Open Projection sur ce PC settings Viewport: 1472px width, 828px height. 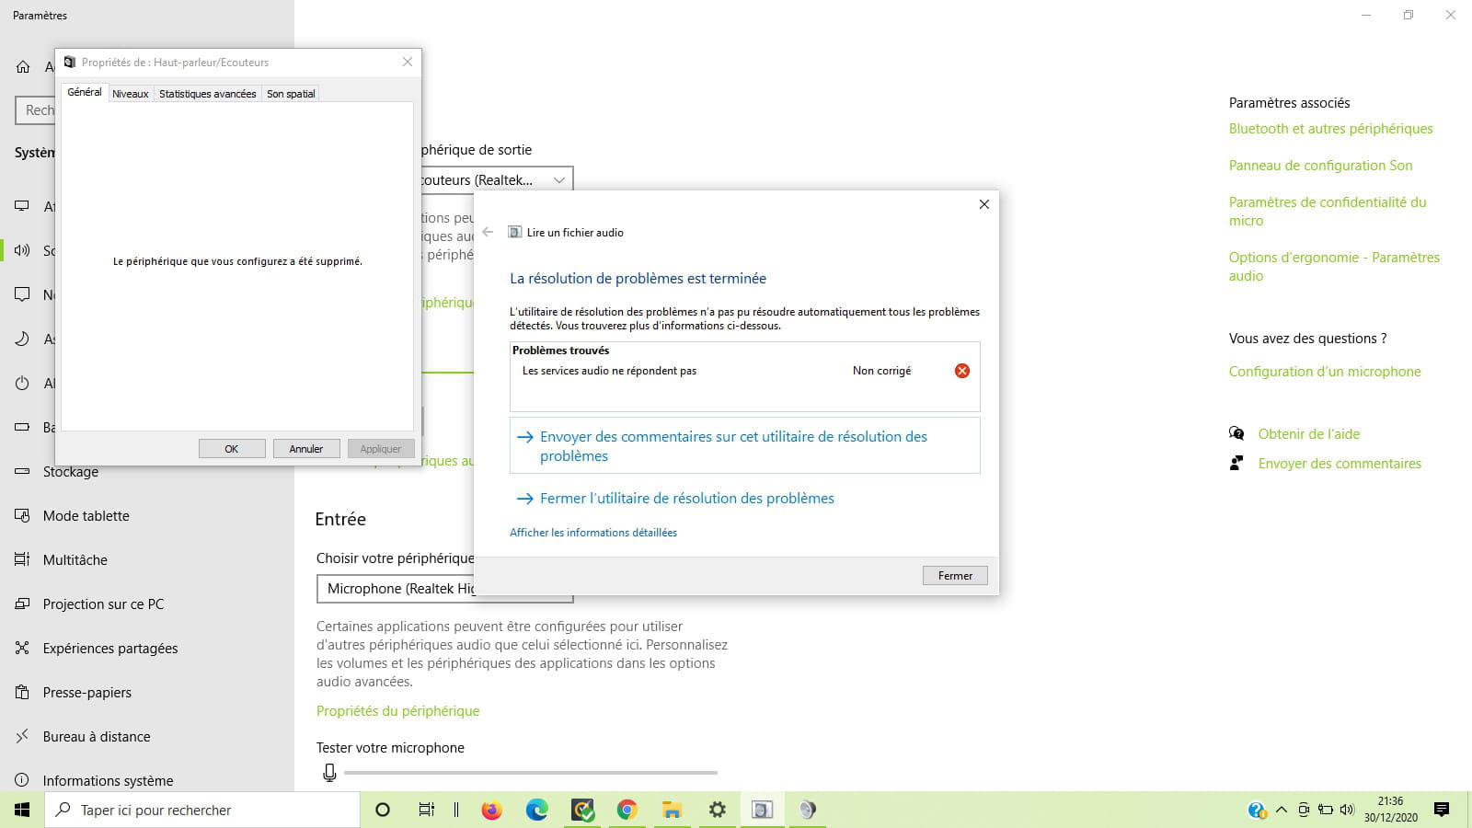click(147, 604)
